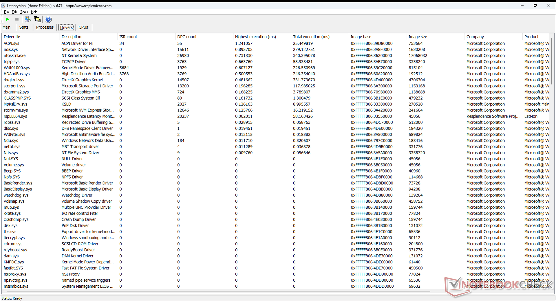The width and height of the screenshot is (556, 301).
Task: Sort by the Image base column header
Action: [378, 37]
